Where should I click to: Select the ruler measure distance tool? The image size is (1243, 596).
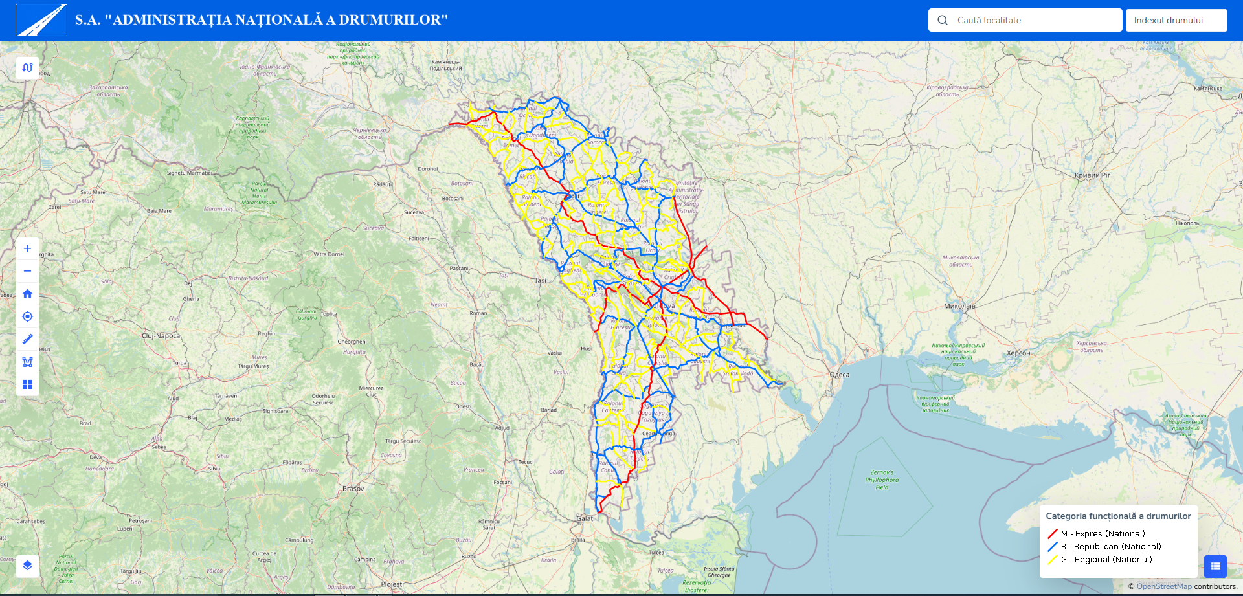[x=27, y=339]
